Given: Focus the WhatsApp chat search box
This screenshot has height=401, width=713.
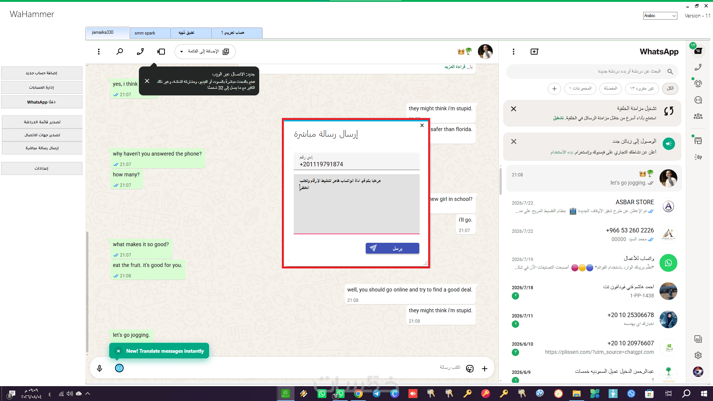Looking at the screenshot, I should coord(592,71).
